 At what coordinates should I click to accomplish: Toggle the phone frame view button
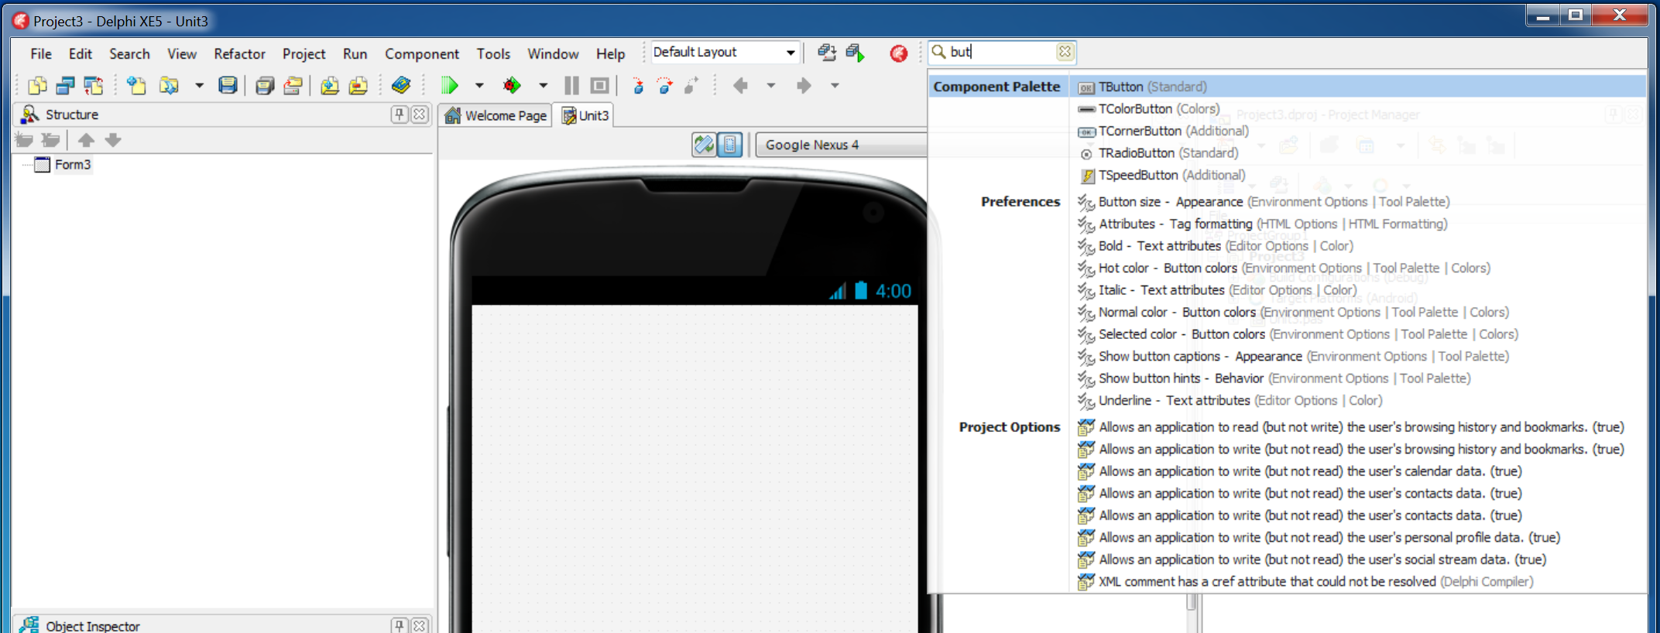click(x=730, y=145)
